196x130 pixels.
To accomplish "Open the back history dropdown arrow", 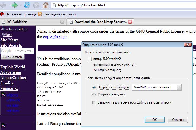I will 9,5.
